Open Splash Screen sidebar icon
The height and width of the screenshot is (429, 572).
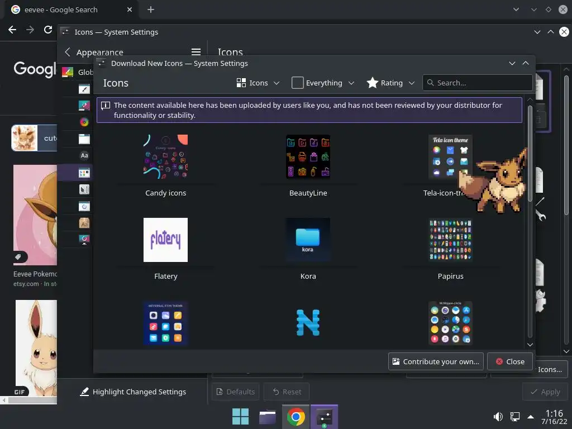(x=84, y=240)
